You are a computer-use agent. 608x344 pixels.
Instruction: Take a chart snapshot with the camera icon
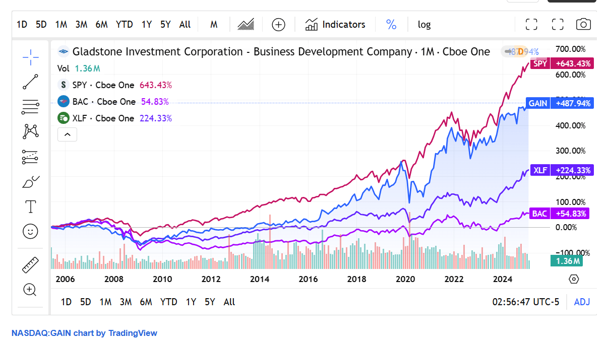pos(583,24)
